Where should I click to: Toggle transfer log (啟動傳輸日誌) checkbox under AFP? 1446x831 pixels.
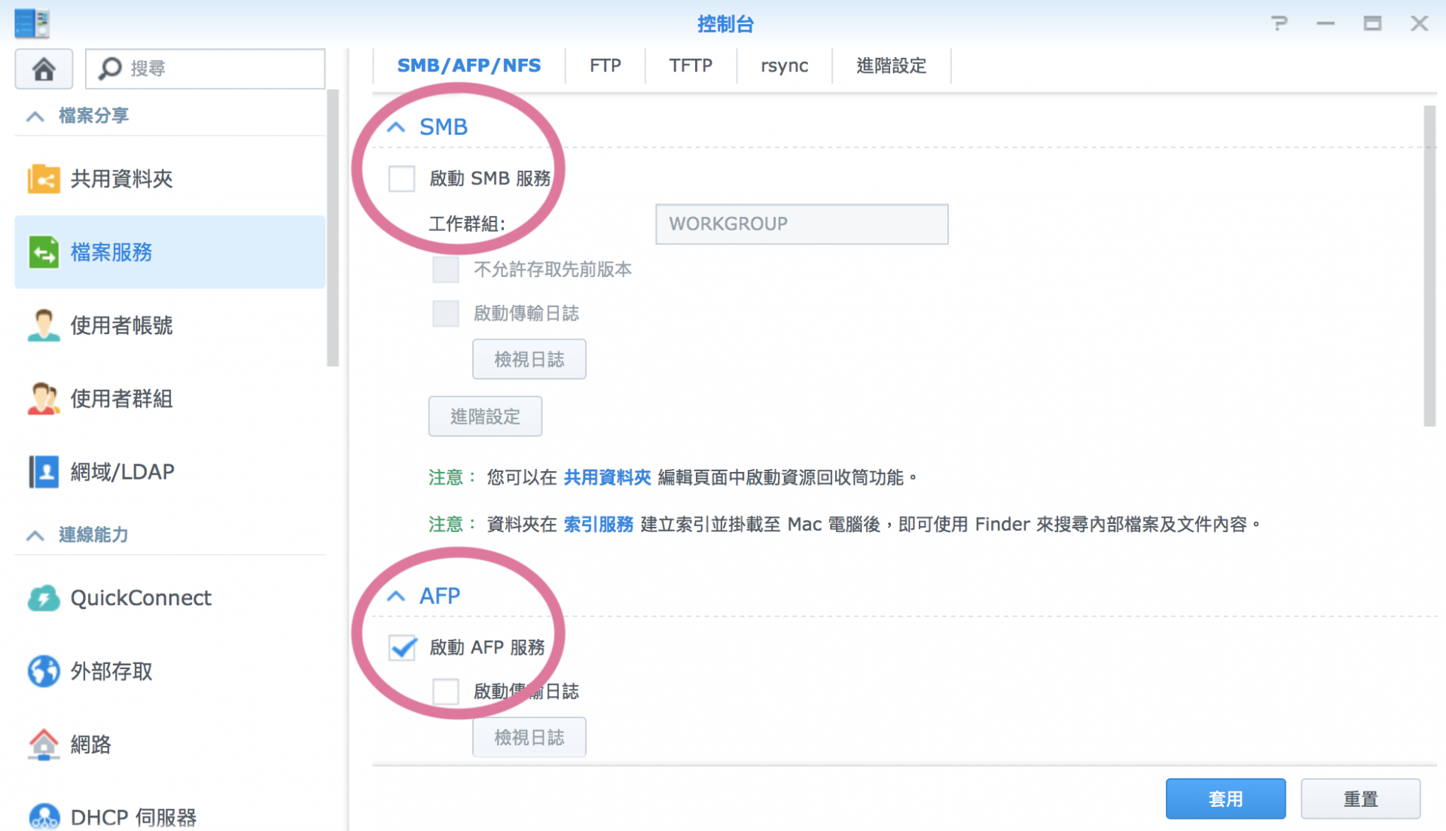(x=446, y=691)
